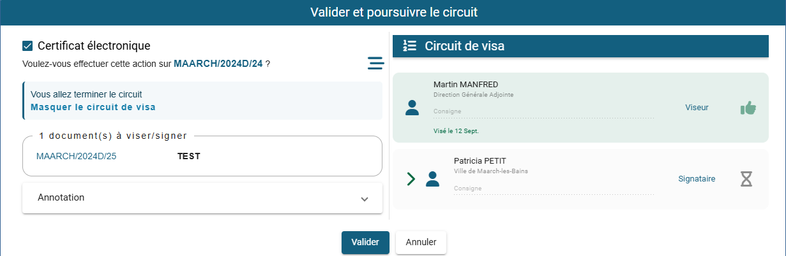Click the hourglass pending icon
786x256 pixels.
point(746,179)
